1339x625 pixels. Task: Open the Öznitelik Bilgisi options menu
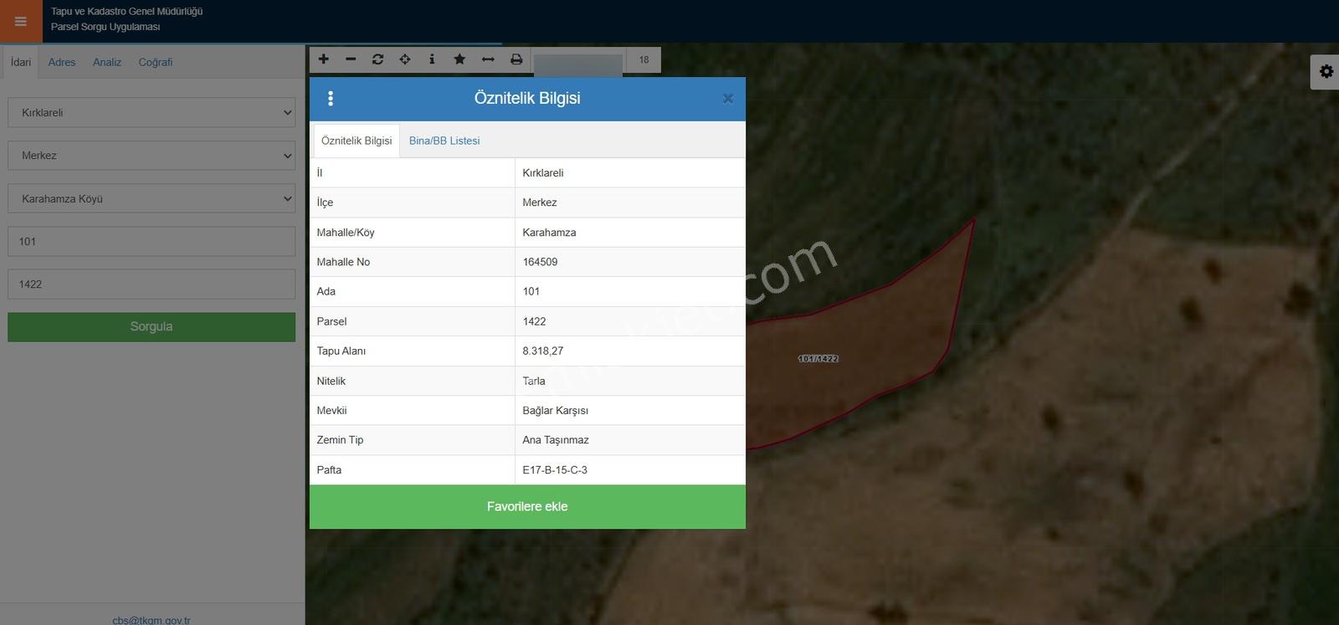(x=331, y=99)
